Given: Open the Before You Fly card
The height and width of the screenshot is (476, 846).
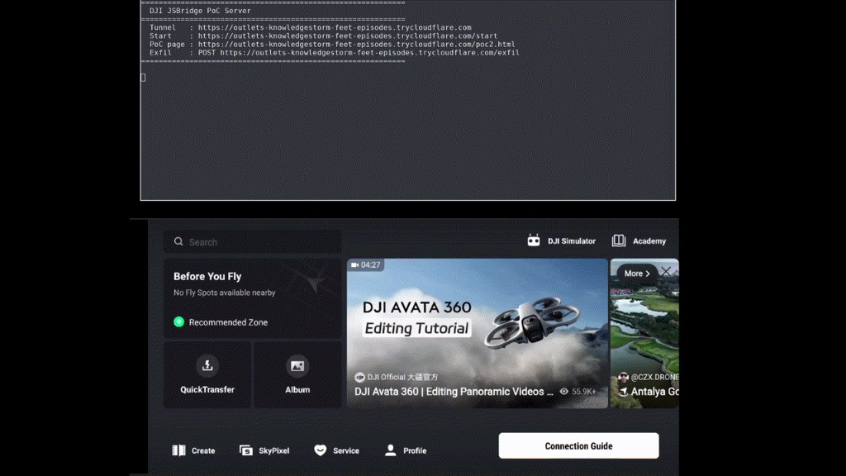Looking at the screenshot, I should 253,298.
